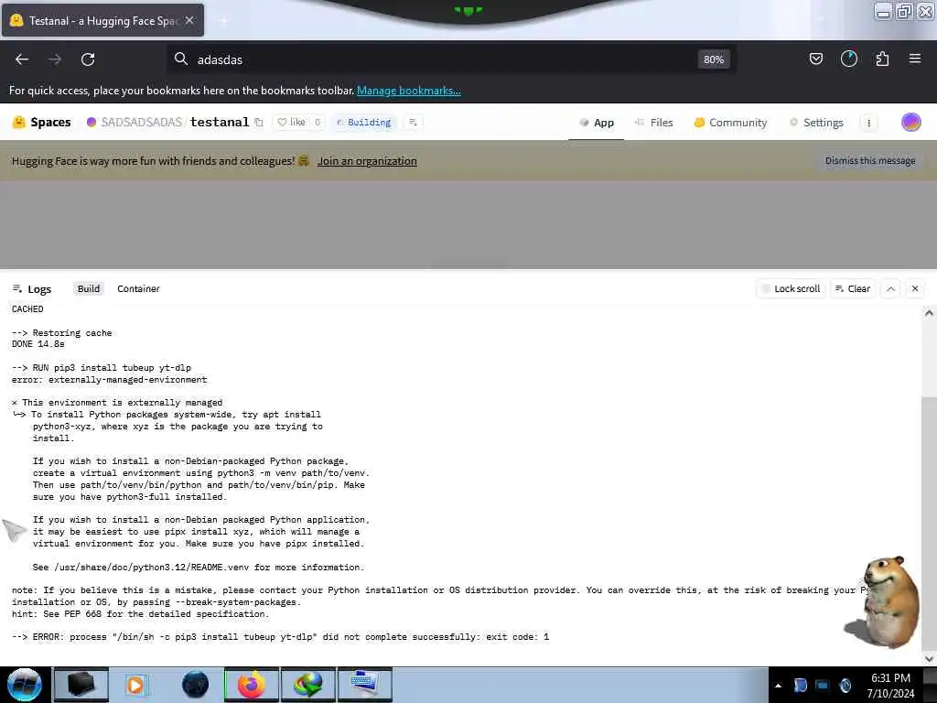Open the green globe download manager taskbar icon
937x703 pixels.
point(307,685)
